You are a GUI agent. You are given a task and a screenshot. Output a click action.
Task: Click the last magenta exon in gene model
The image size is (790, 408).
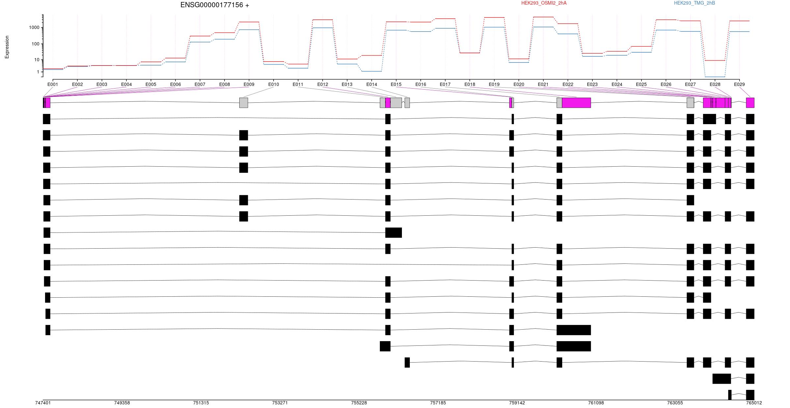(x=750, y=103)
